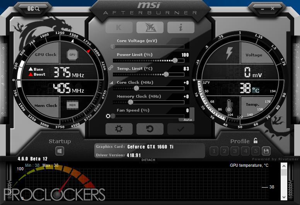This screenshot has height=205, width=300.
Task: Click the Memory Clock slider handle
Action: (131, 102)
